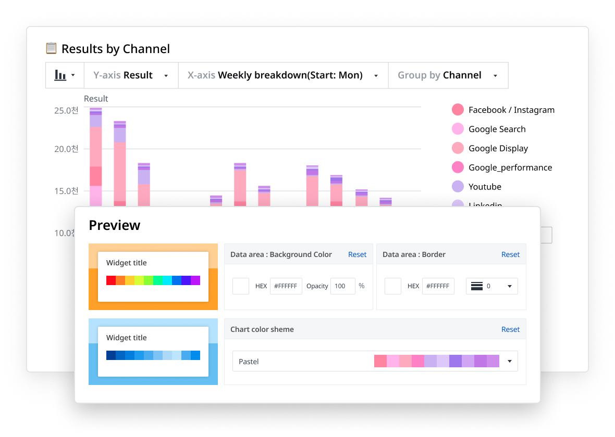
Task: Click the Youtube legend color dot
Action: point(458,186)
